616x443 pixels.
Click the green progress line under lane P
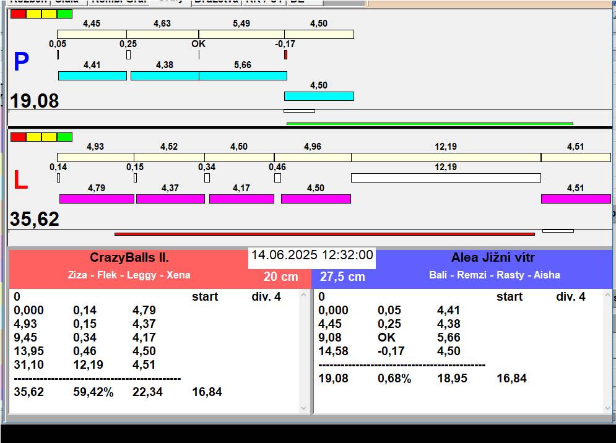[x=429, y=124]
